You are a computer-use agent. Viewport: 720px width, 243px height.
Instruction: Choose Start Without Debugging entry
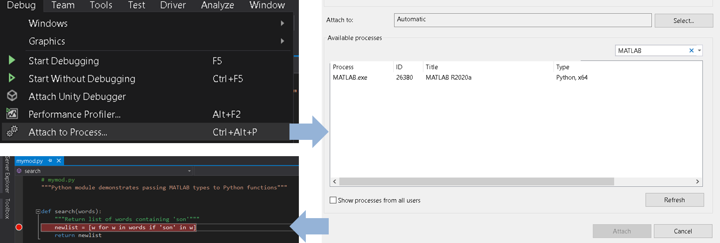click(x=147, y=79)
